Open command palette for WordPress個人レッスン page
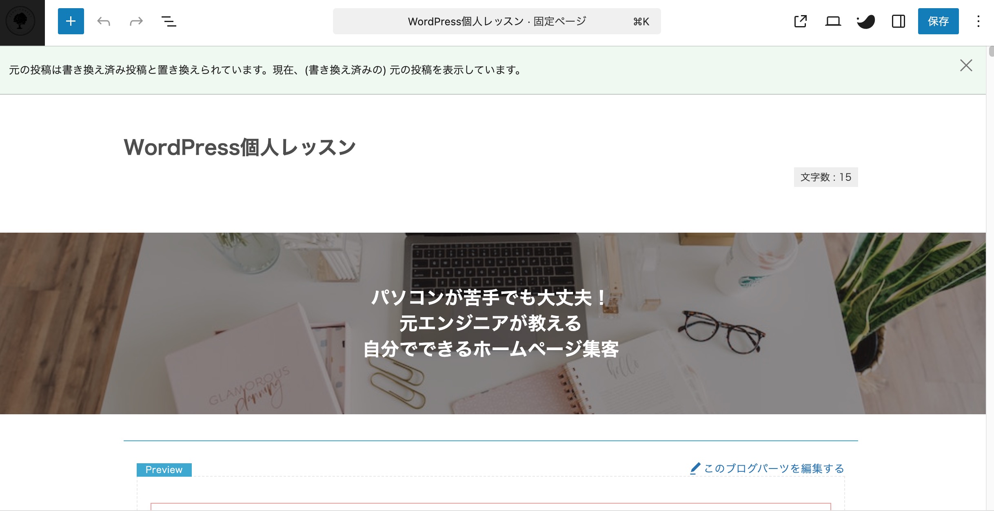 pyautogui.click(x=497, y=21)
